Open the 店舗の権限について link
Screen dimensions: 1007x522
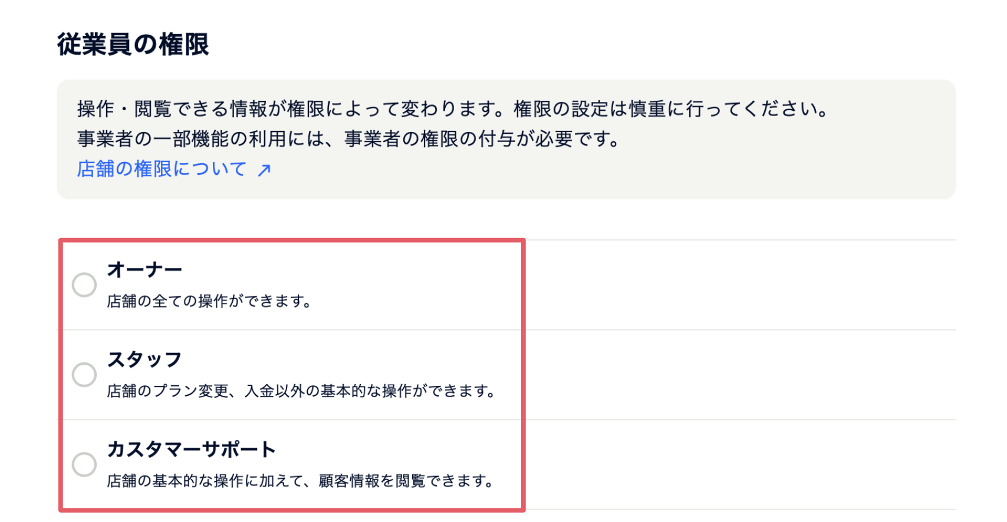point(162,169)
